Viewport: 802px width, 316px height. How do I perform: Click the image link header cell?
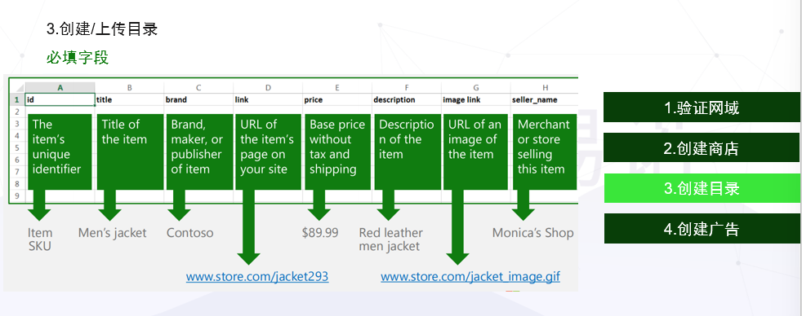(475, 100)
